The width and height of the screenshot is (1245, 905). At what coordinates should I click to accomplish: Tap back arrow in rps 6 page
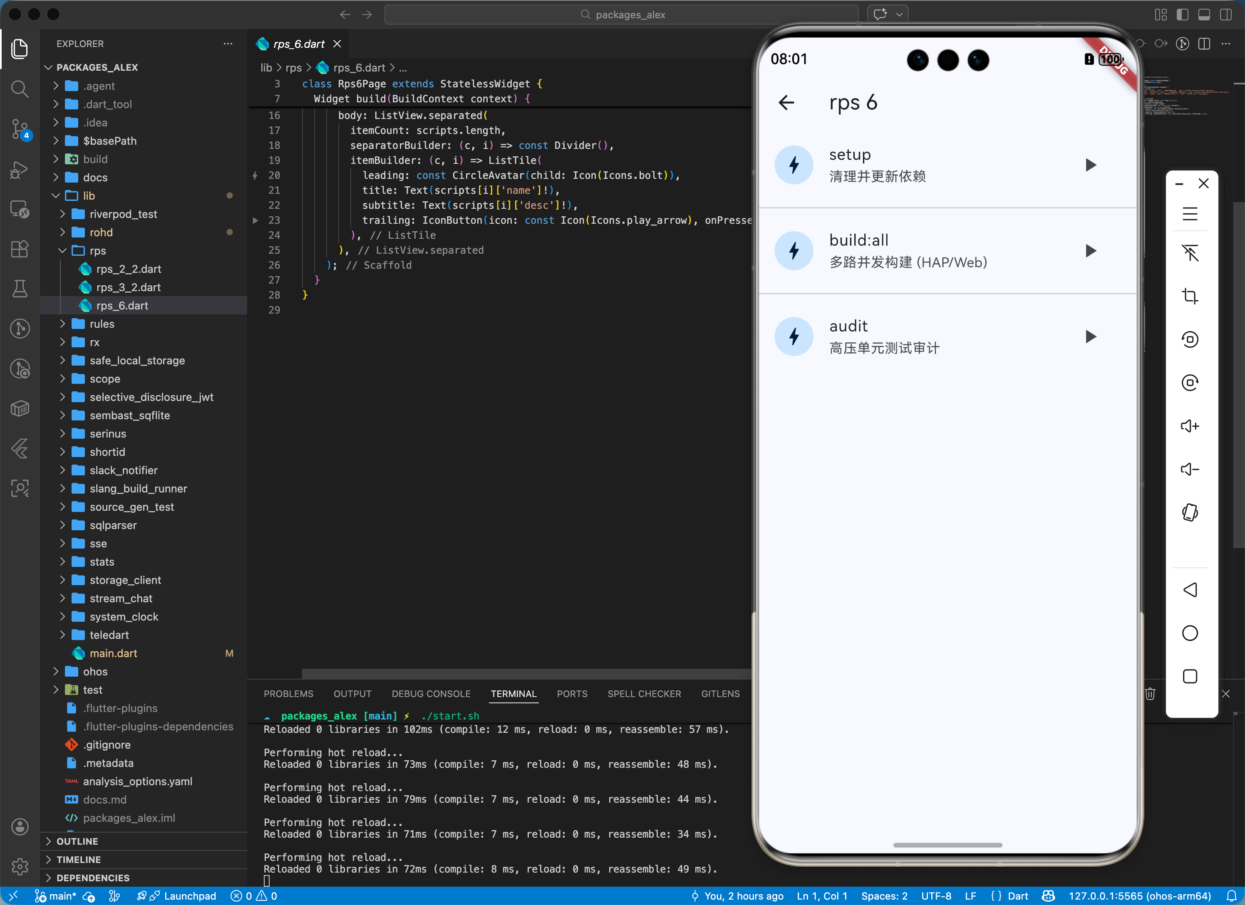(786, 103)
